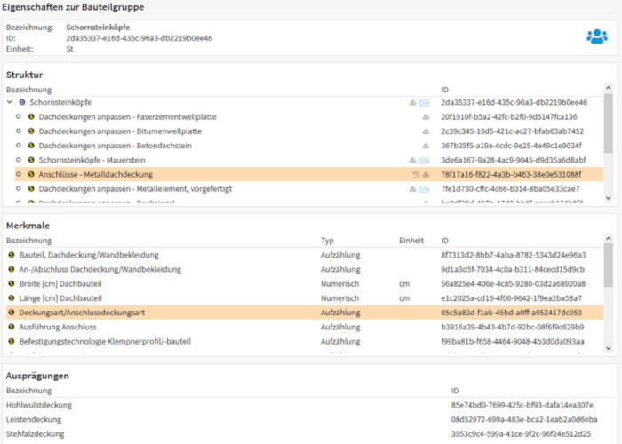The width and height of the screenshot is (622, 444).
Task: Click Einheit value St in header
Action: click(69, 49)
